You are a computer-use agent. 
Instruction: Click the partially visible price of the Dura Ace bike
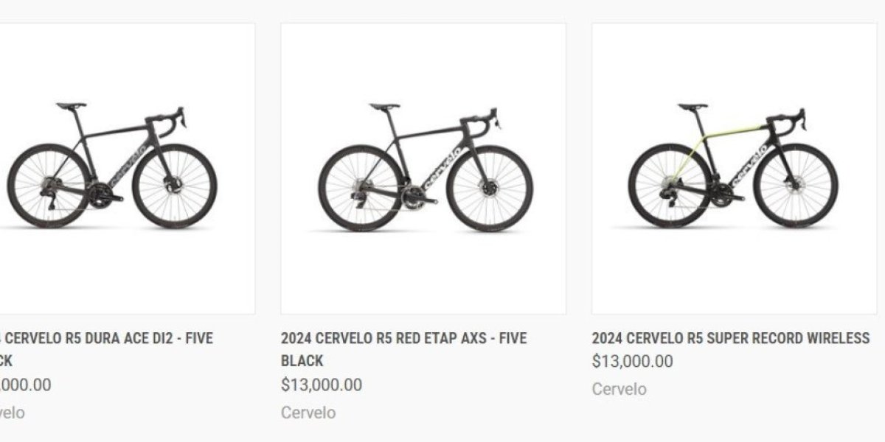[x=26, y=385]
